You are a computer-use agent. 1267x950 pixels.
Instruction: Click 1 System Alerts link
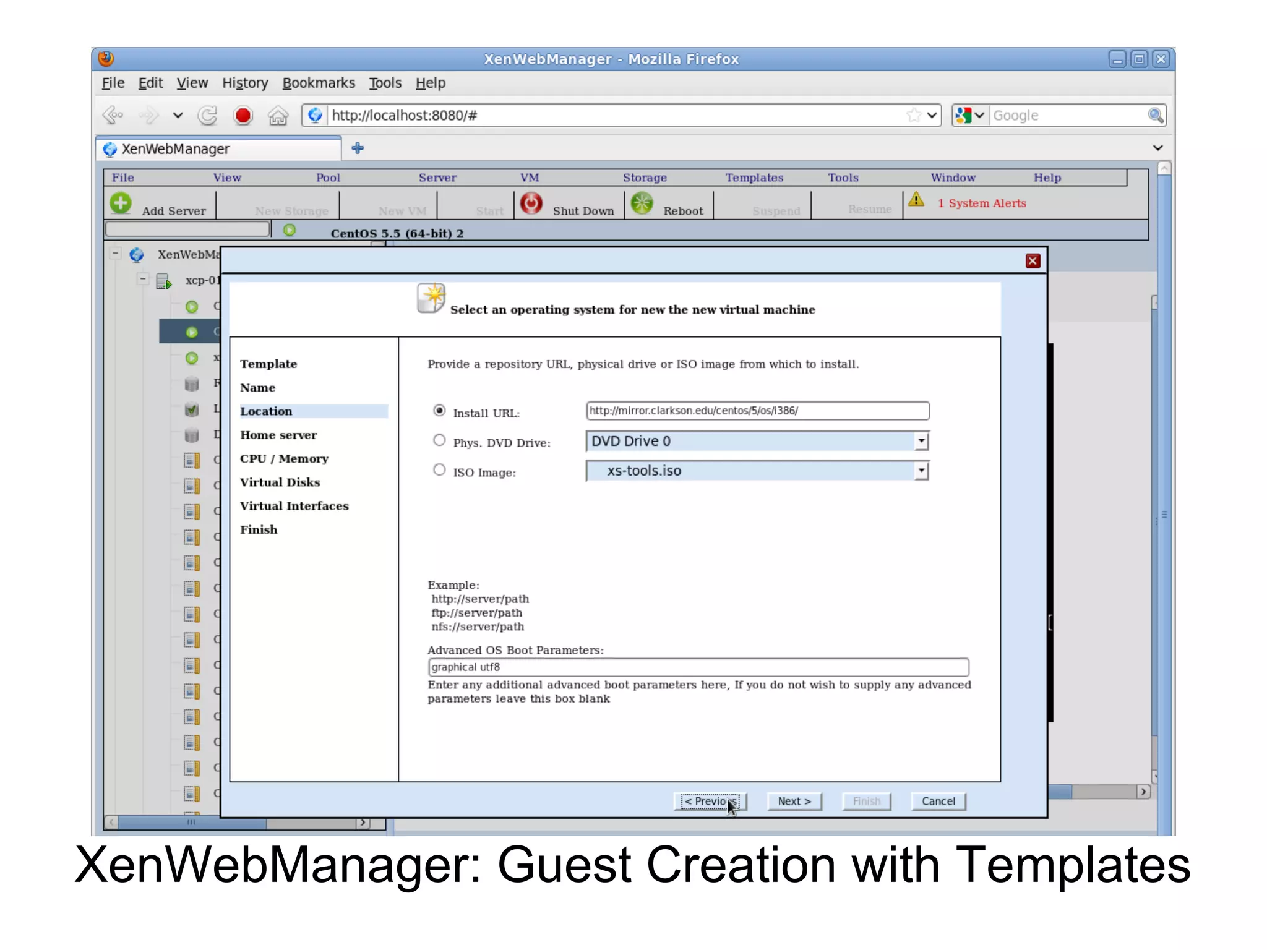tap(982, 203)
